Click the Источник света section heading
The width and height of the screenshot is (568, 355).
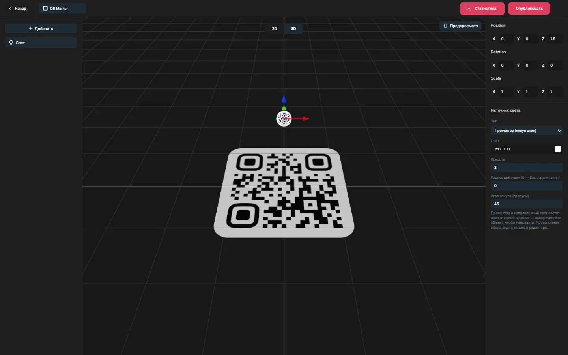coord(505,110)
